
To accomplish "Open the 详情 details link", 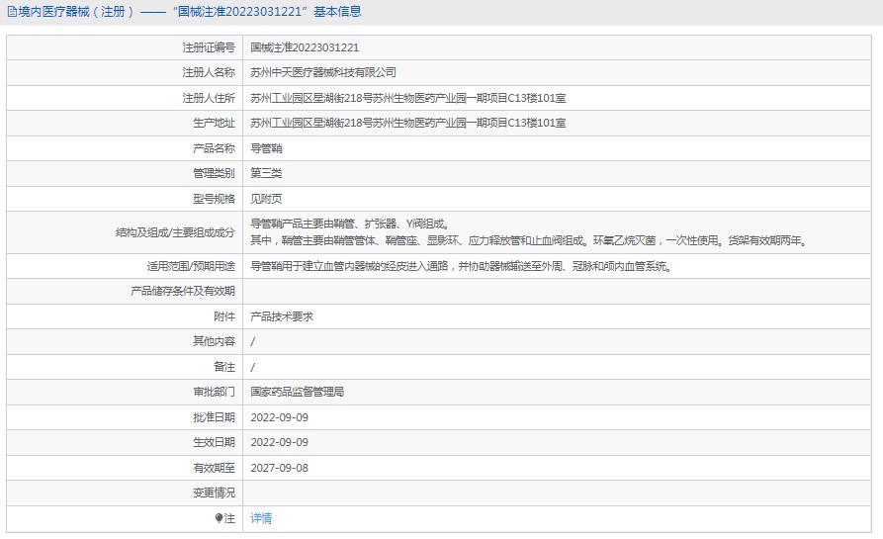I will coord(261,518).
